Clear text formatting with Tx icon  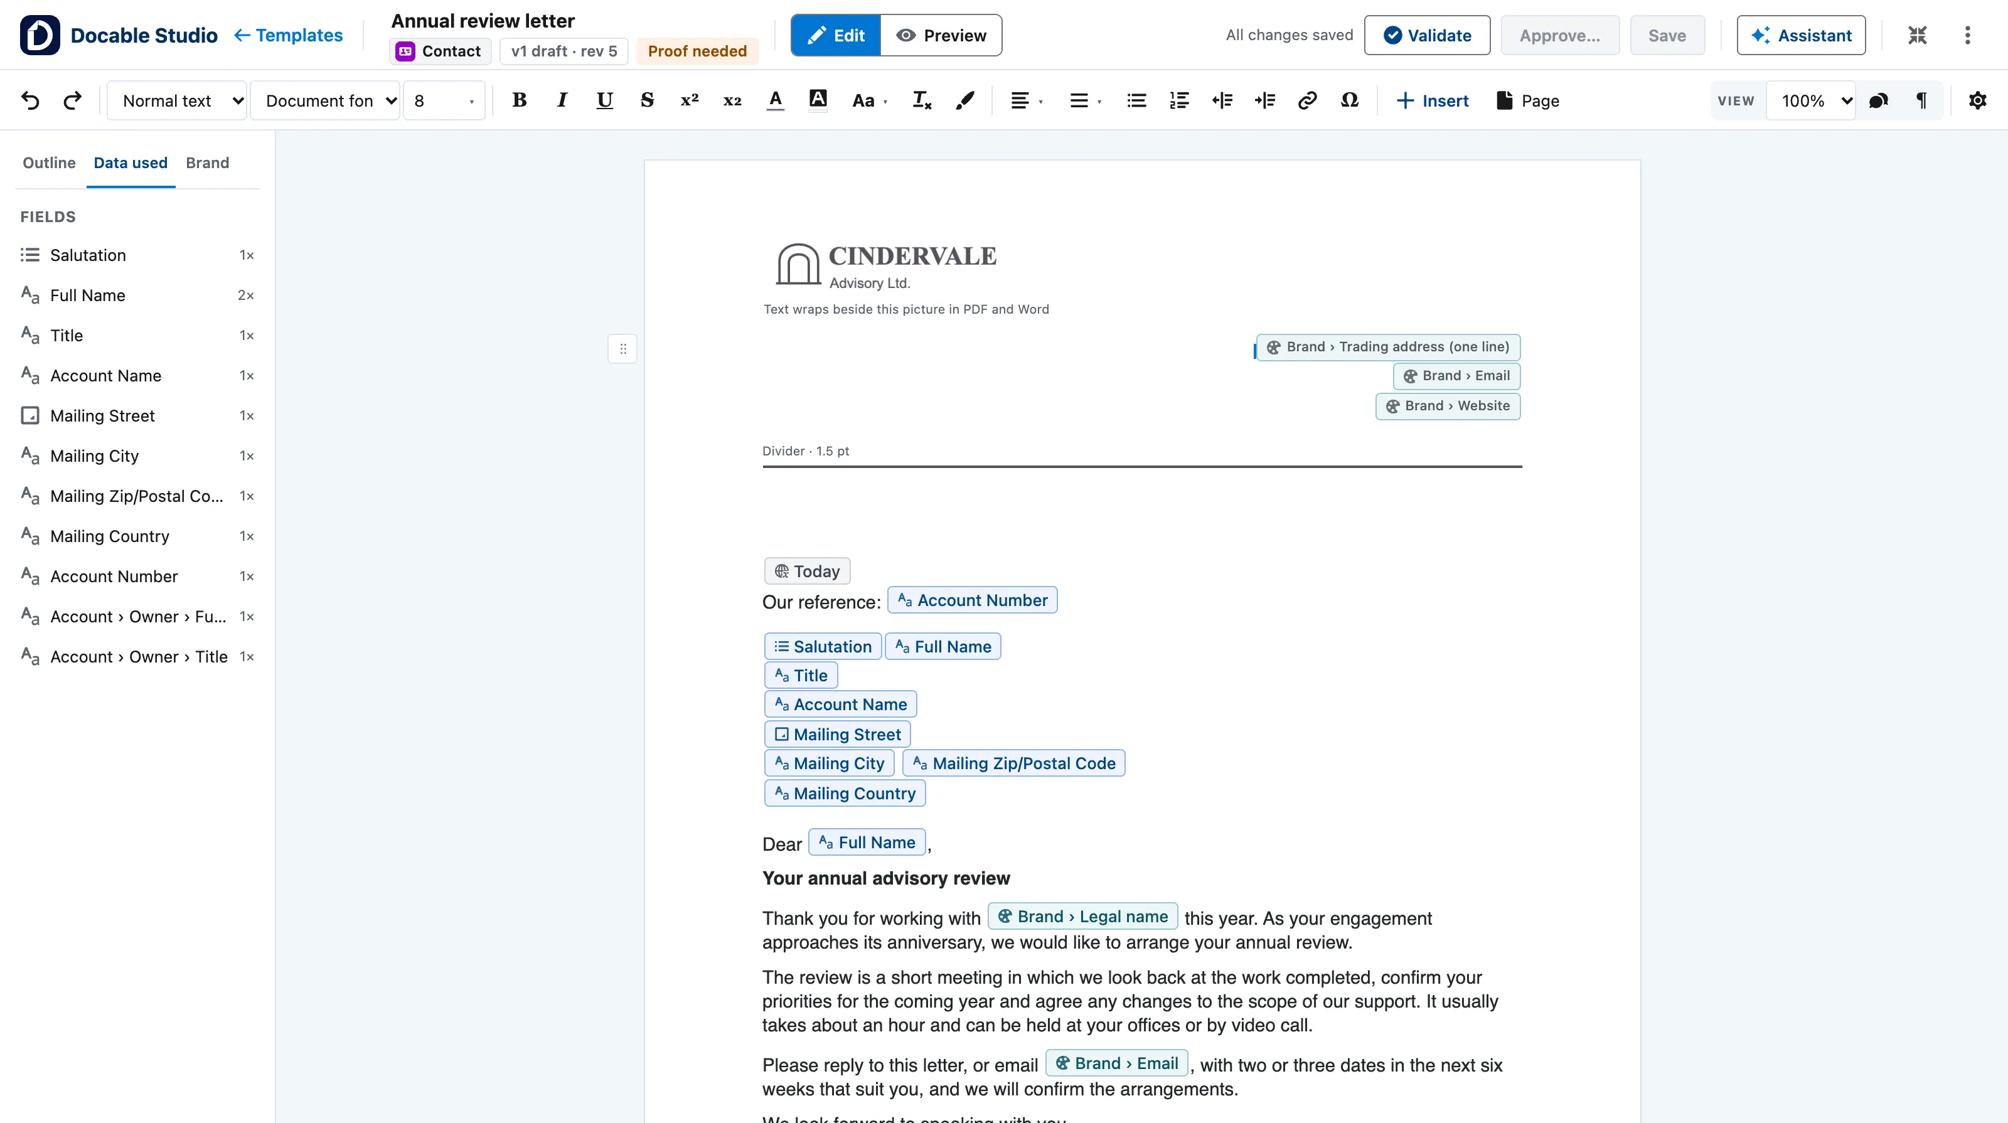point(921,100)
